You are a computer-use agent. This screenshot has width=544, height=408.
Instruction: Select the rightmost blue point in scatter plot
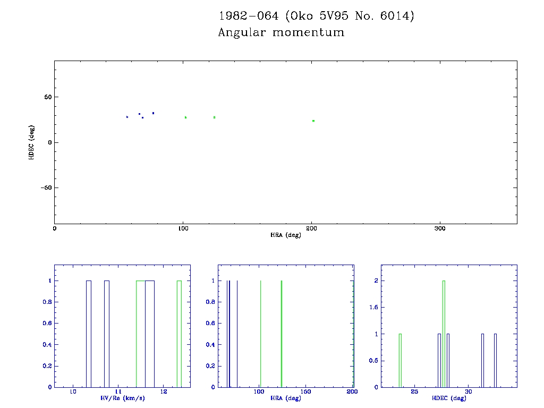(x=153, y=113)
